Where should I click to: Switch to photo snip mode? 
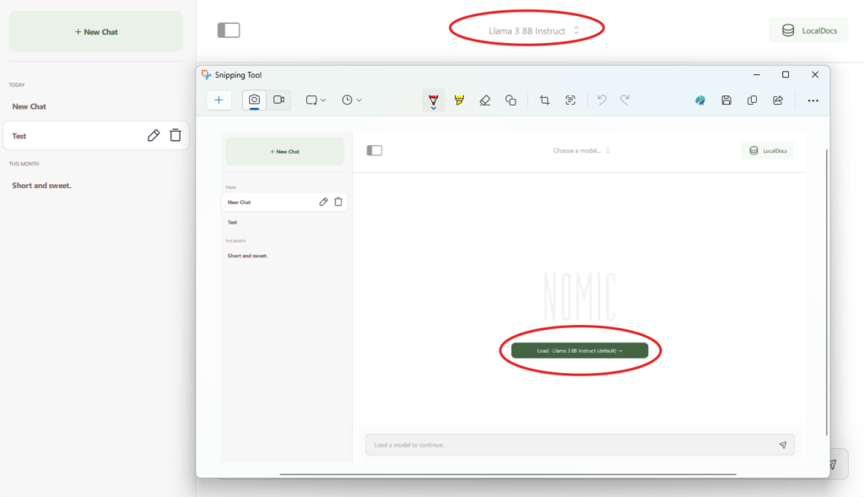[x=254, y=100]
